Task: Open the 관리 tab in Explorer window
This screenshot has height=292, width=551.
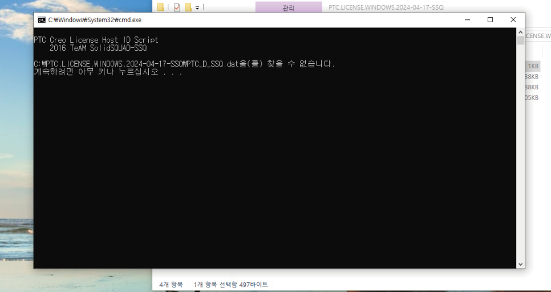Action: tap(289, 7)
